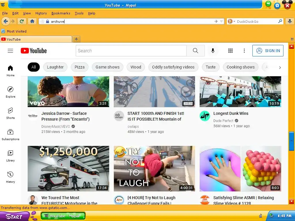Select the YouTube browser tab
The width and height of the screenshot is (295, 221).
pyautogui.click(x=36, y=39)
